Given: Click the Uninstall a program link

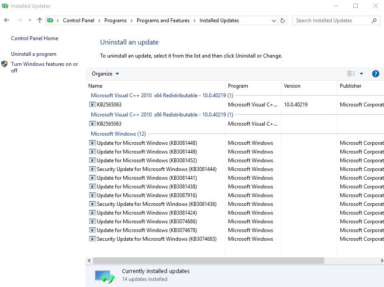Looking at the screenshot, I should 34,54.
